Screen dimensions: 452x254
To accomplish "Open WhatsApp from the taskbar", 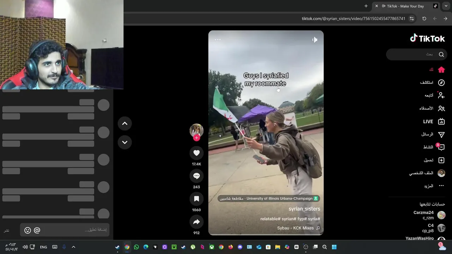I will point(136,247).
